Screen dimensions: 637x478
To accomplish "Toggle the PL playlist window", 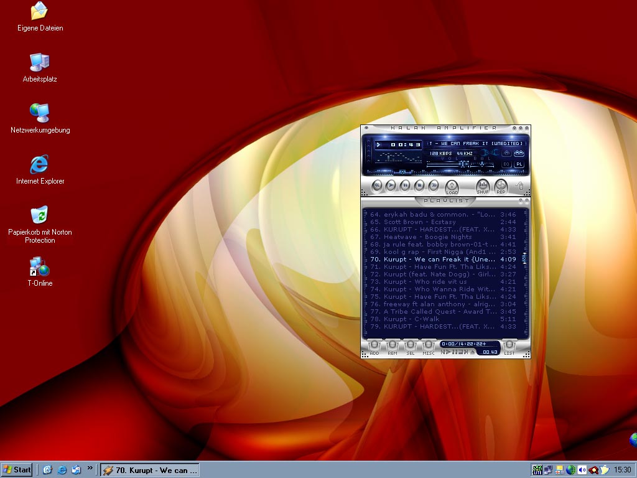I will (x=519, y=164).
